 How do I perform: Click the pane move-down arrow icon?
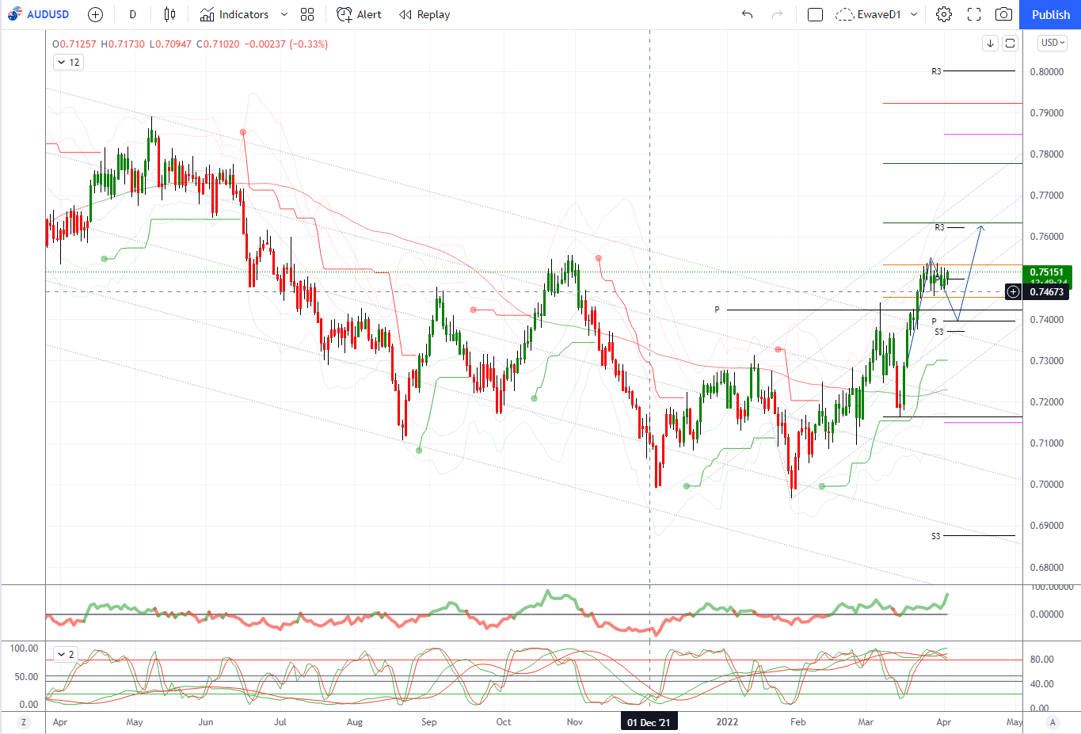pos(990,44)
